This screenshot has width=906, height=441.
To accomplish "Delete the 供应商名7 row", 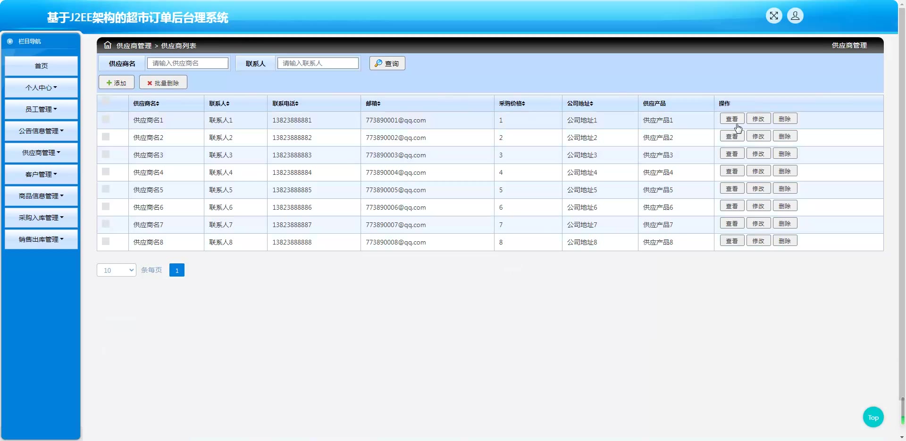I will click(785, 223).
